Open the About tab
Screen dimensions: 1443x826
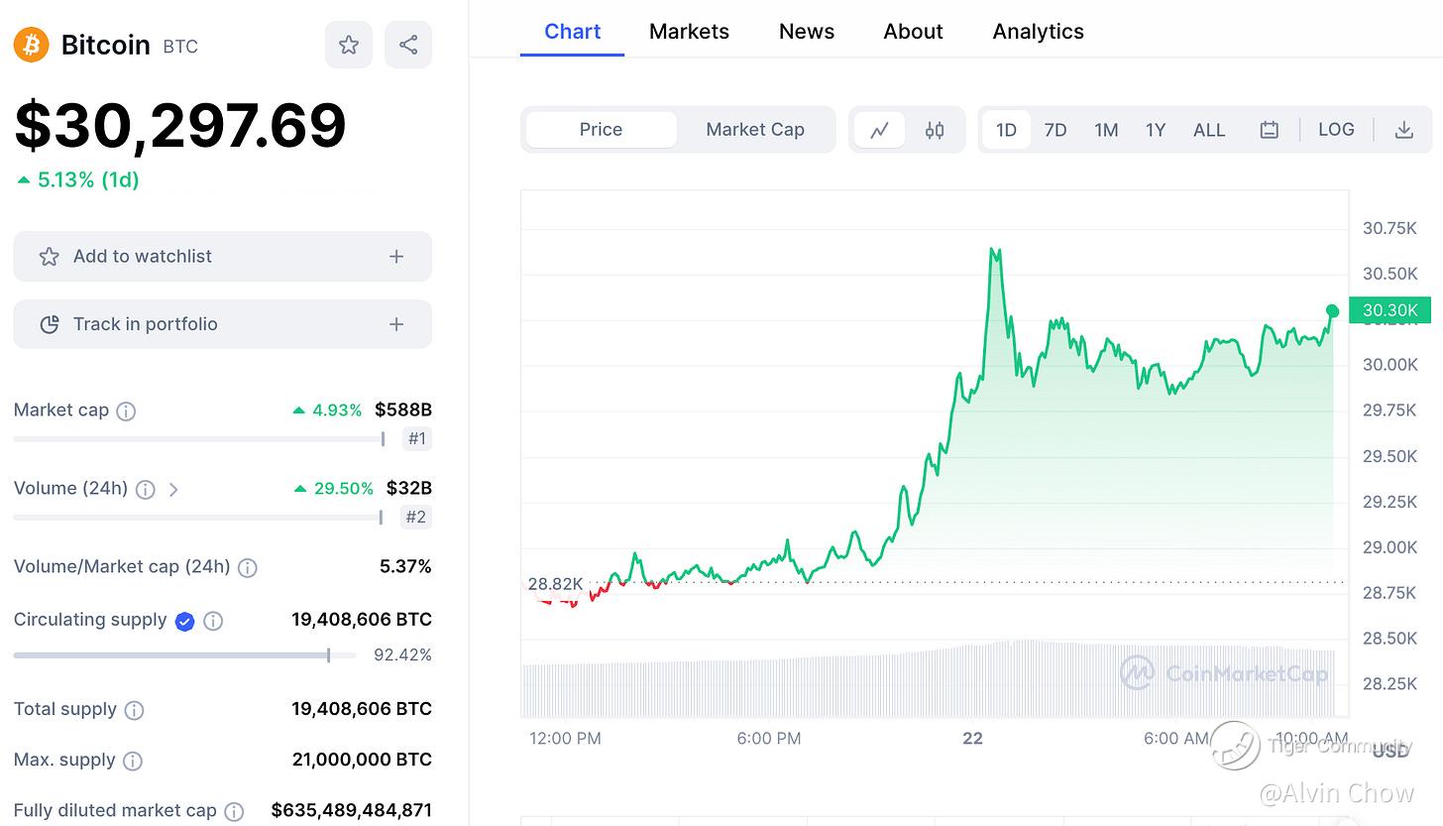pyautogui.click(x=913, y=31)
